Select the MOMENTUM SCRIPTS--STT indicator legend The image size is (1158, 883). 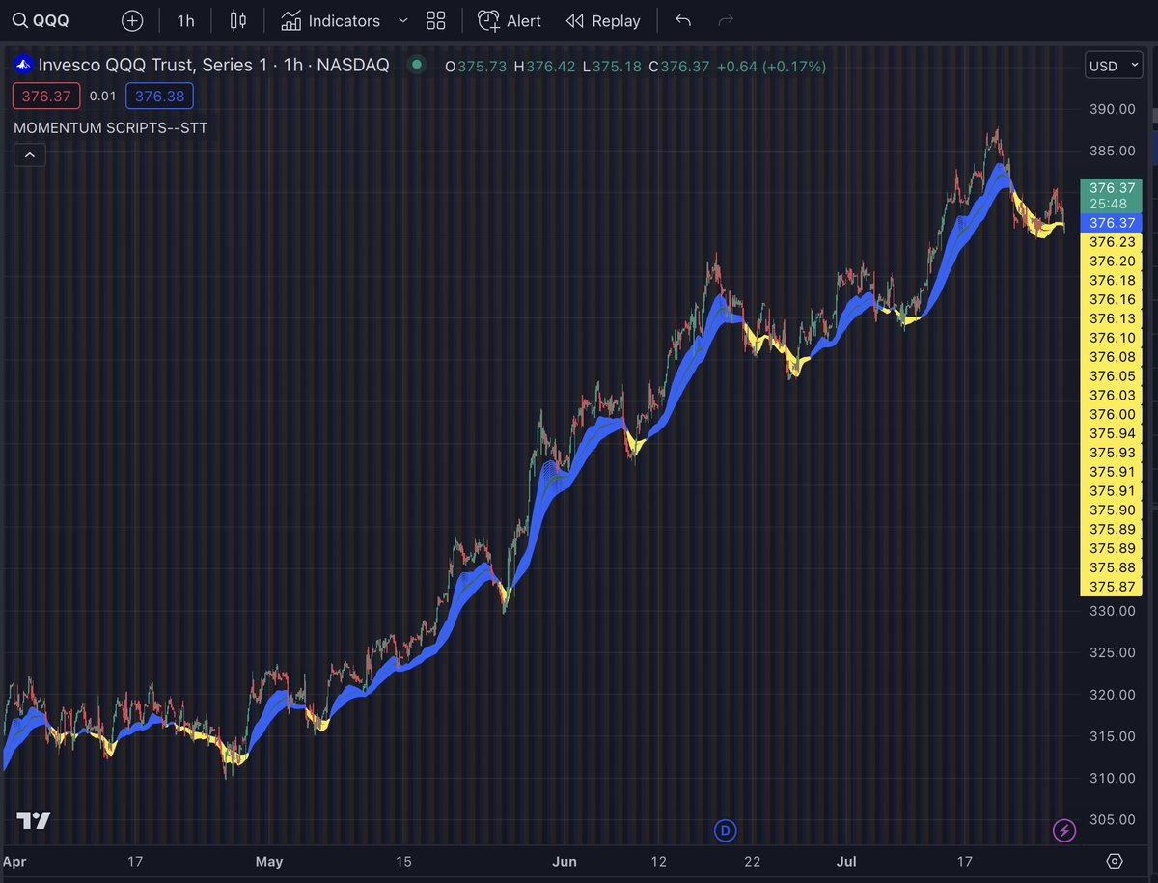111,127
